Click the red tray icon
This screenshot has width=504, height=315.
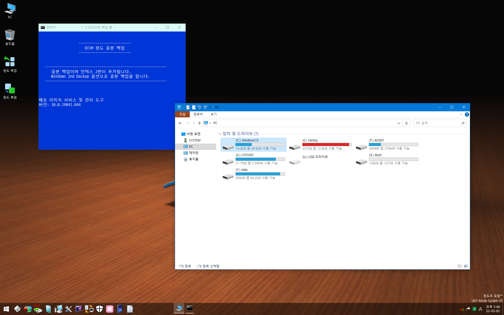tap(462, 309)
